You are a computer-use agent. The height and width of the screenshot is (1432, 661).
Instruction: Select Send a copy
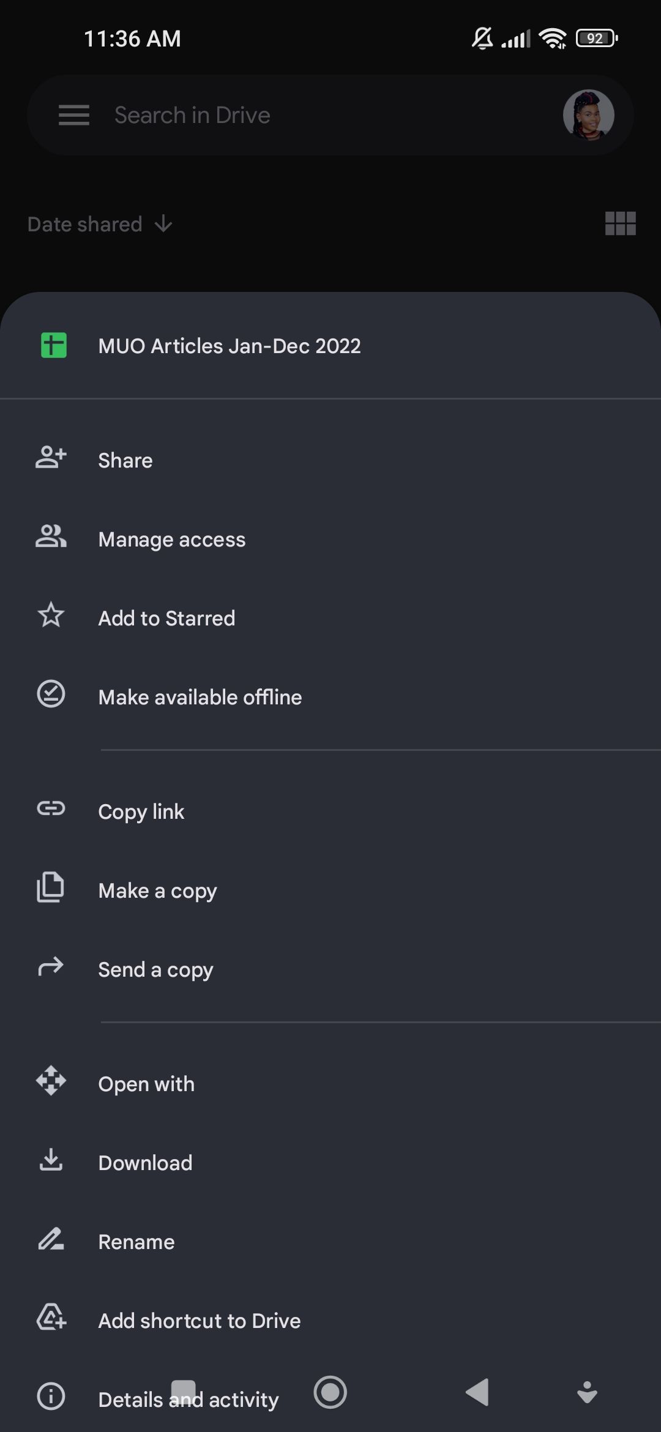click(x=156, y=970)
